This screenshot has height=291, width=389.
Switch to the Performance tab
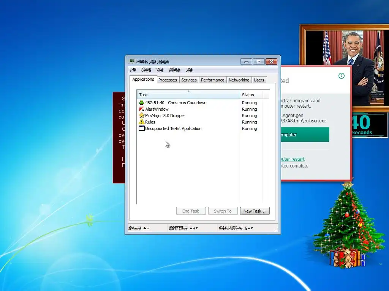pos(213,80)
